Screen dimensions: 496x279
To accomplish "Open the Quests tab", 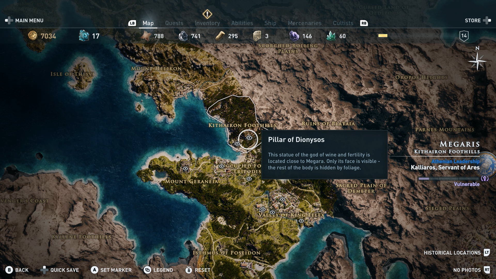I will pyautogui.click(x=174, y=23).
